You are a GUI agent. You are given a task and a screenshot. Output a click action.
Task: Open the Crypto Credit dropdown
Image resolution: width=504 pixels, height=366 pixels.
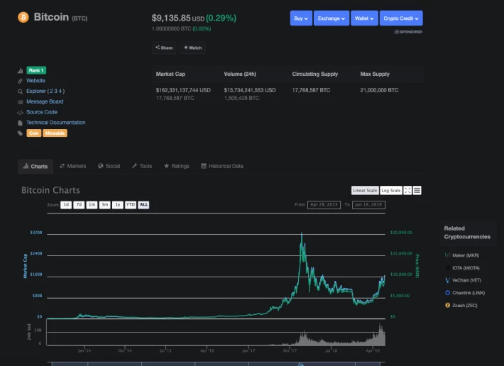tap(401, 18)
